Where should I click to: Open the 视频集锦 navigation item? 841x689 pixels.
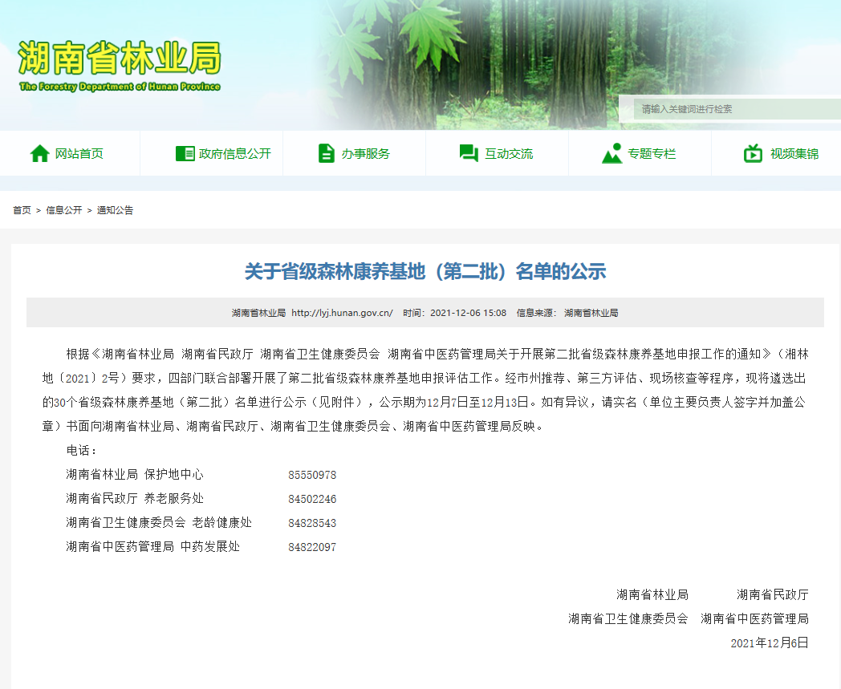point(794,154)
